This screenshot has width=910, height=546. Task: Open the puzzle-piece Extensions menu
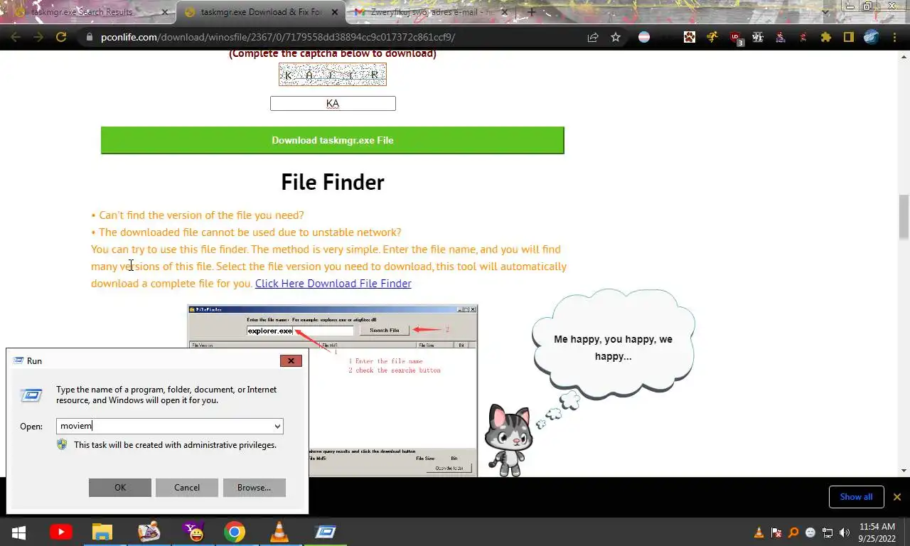coord(825,37)
